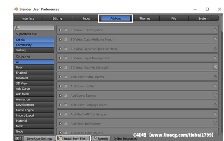Expand the Copy Attributes Menu details

[60, 39]
